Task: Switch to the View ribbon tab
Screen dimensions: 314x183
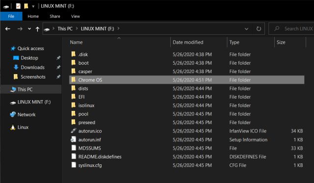Action: point(76,16)
